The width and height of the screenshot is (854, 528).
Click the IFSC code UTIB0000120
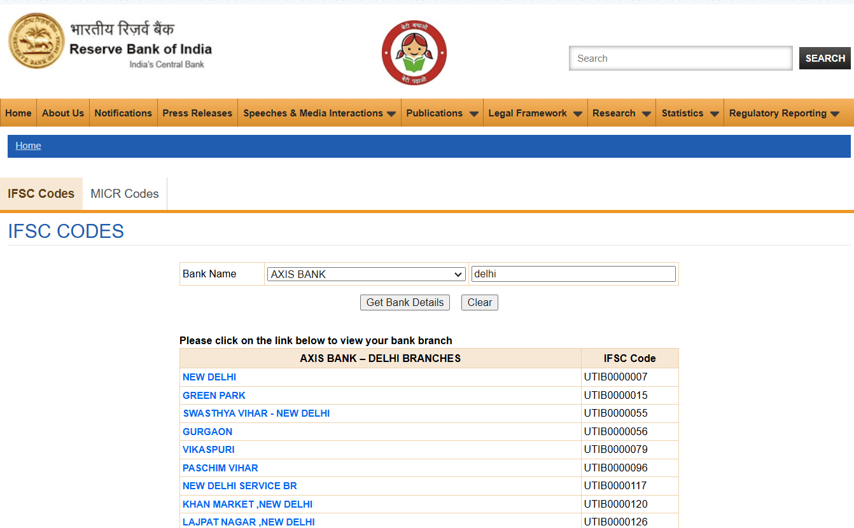click(616, 504)
